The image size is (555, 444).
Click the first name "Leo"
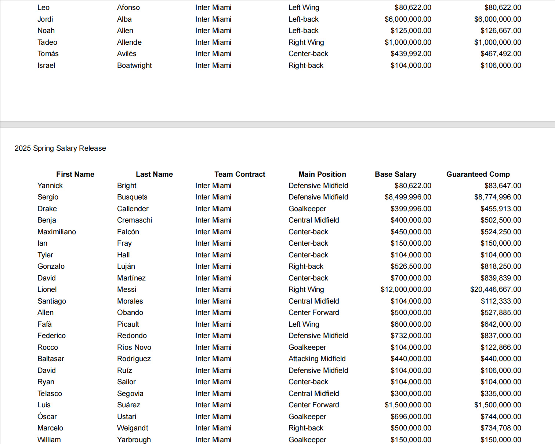click(43, 7)
